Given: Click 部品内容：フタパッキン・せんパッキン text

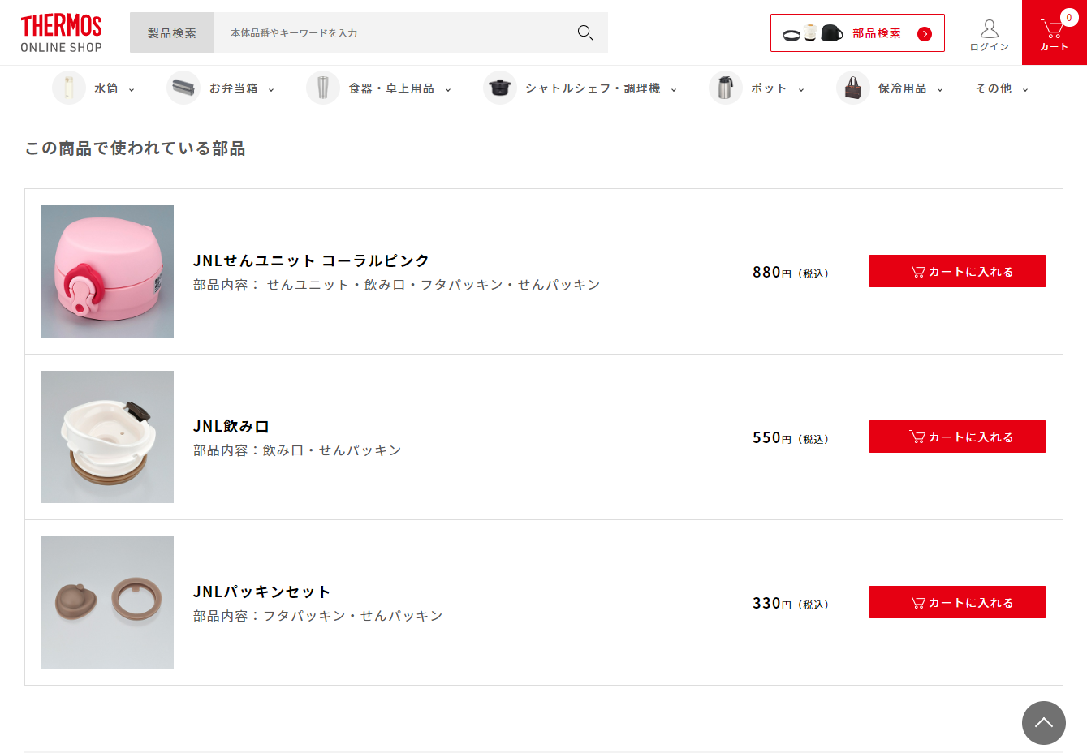Looking at the screenshot, I should coord(318,616).
